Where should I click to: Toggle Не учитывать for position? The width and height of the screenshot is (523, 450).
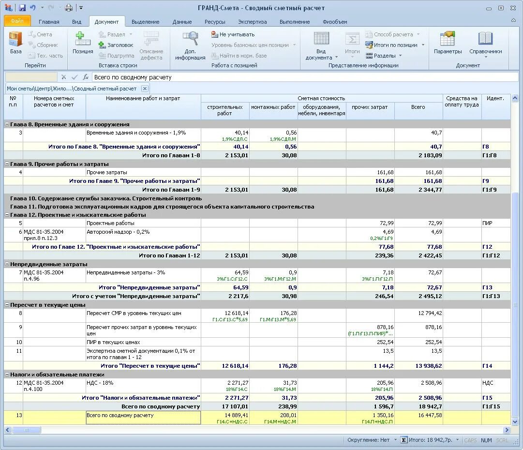point(233,34)
